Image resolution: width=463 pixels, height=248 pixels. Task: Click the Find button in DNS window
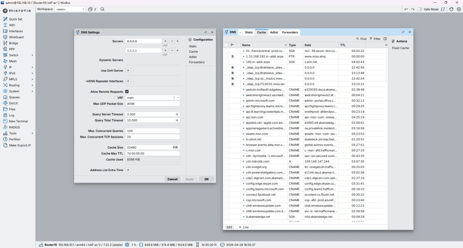(361, 39)
